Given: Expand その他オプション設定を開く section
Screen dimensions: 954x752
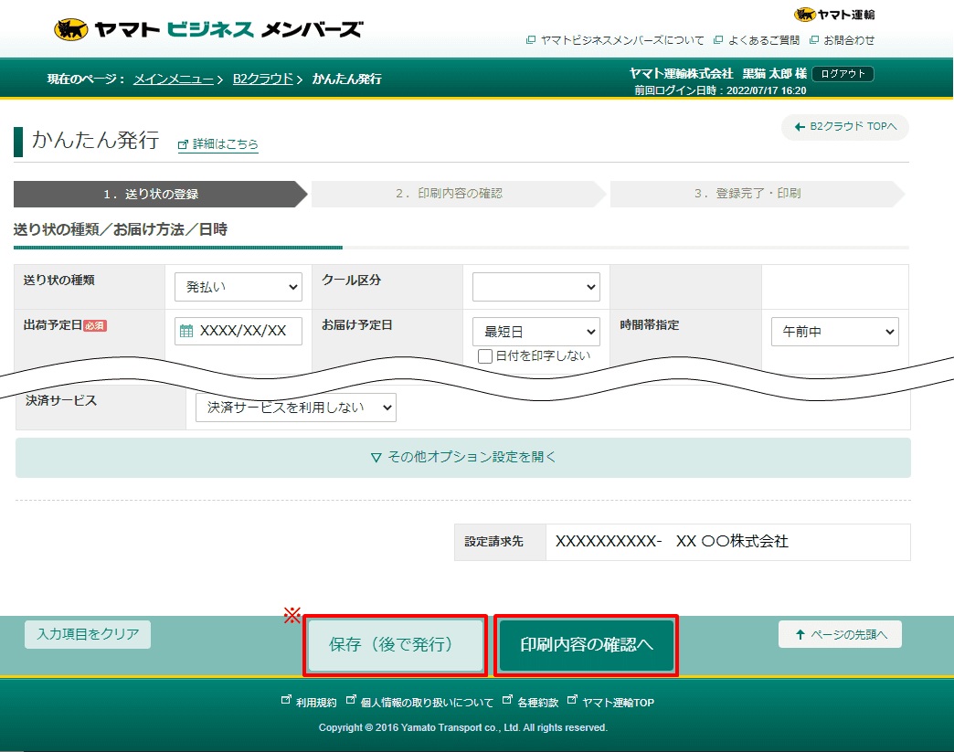Looking at the screenshot, I should [463, 458].
